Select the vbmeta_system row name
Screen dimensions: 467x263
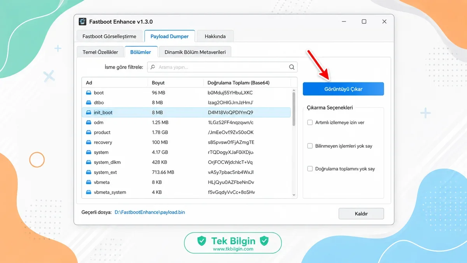click(110, 192)
